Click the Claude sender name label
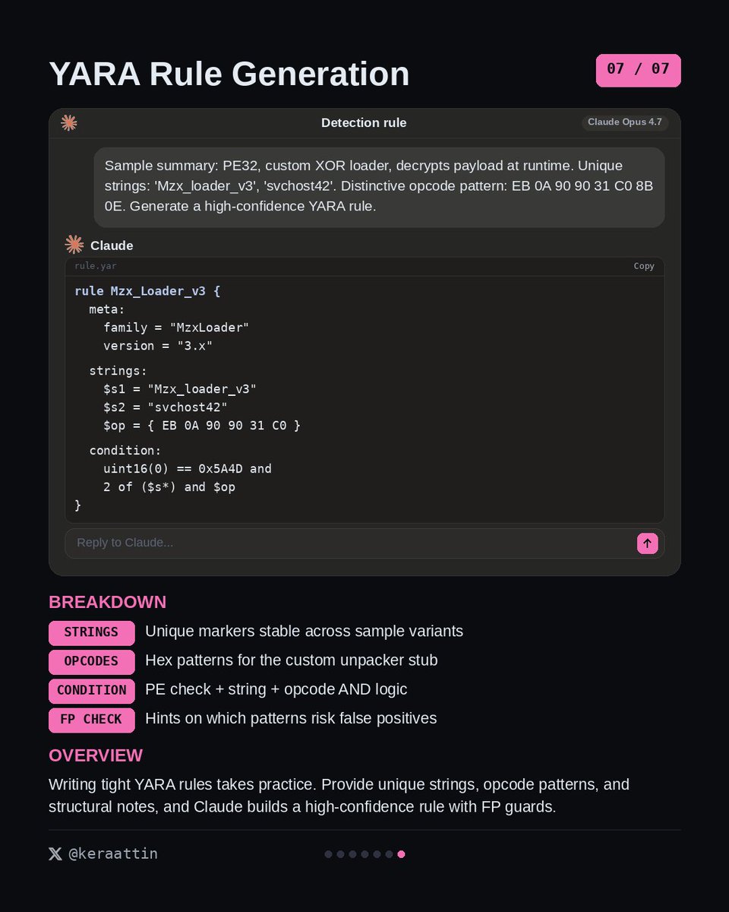This screenshot has width=729, height=912. point(112,245)
